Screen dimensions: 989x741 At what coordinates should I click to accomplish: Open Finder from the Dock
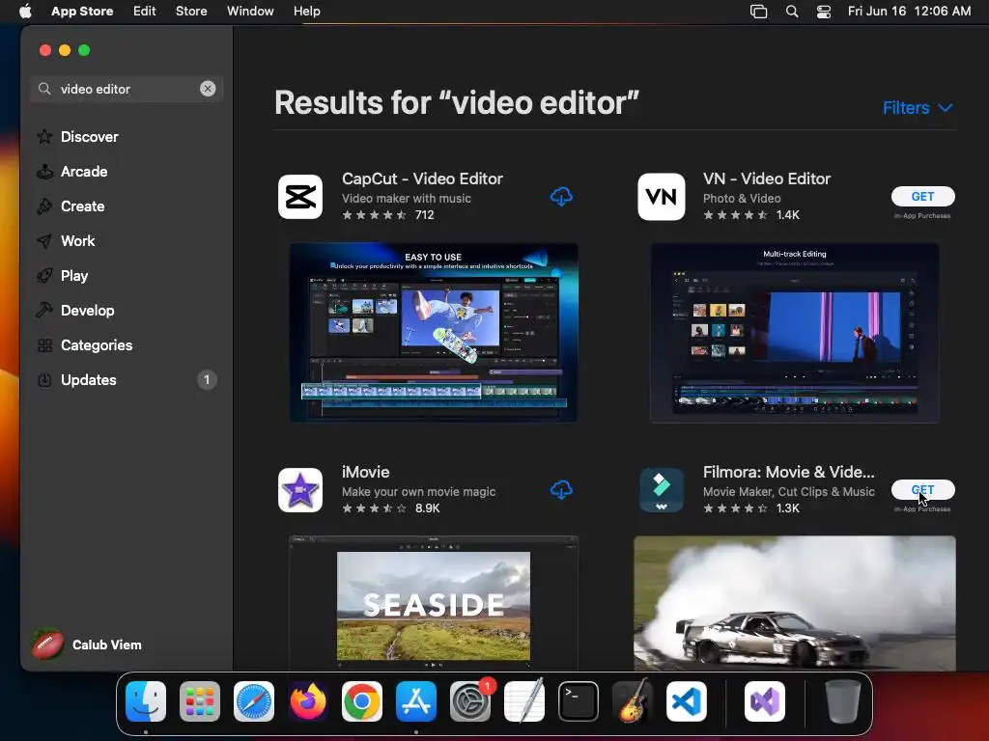click(x=146, y=701)
